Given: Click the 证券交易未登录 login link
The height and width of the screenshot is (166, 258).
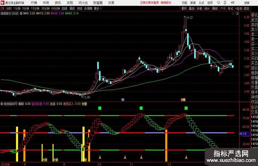Looking at the screenshot, I should click(149, 3).
